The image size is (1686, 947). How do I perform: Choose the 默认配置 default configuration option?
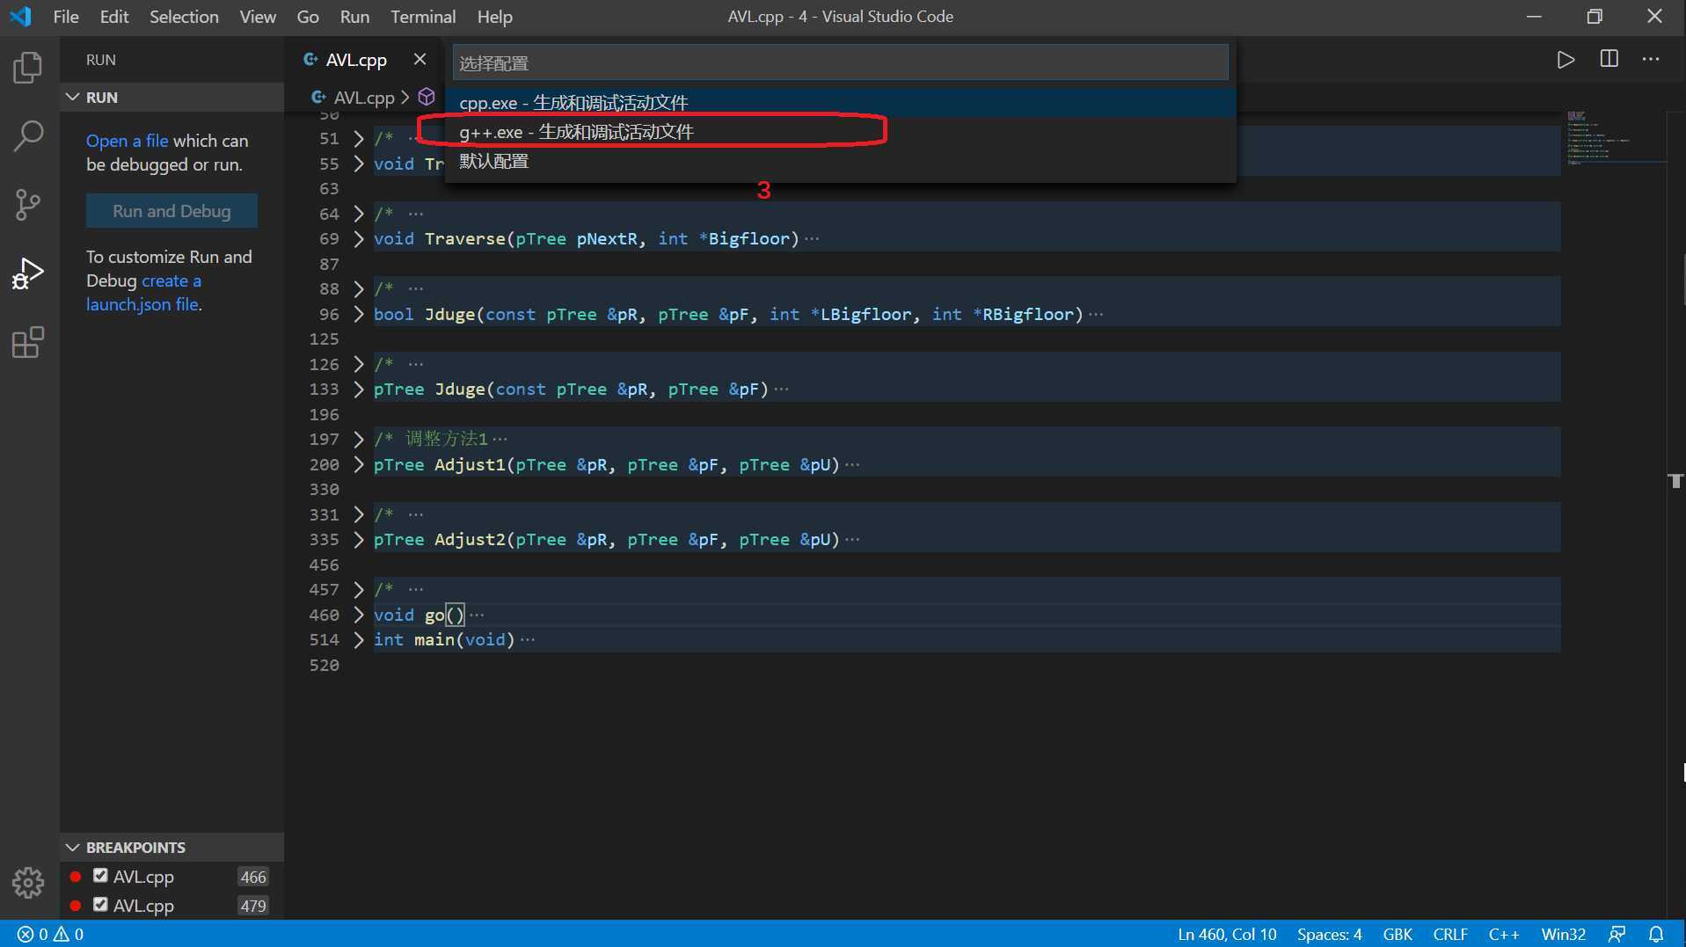(840, 161)
